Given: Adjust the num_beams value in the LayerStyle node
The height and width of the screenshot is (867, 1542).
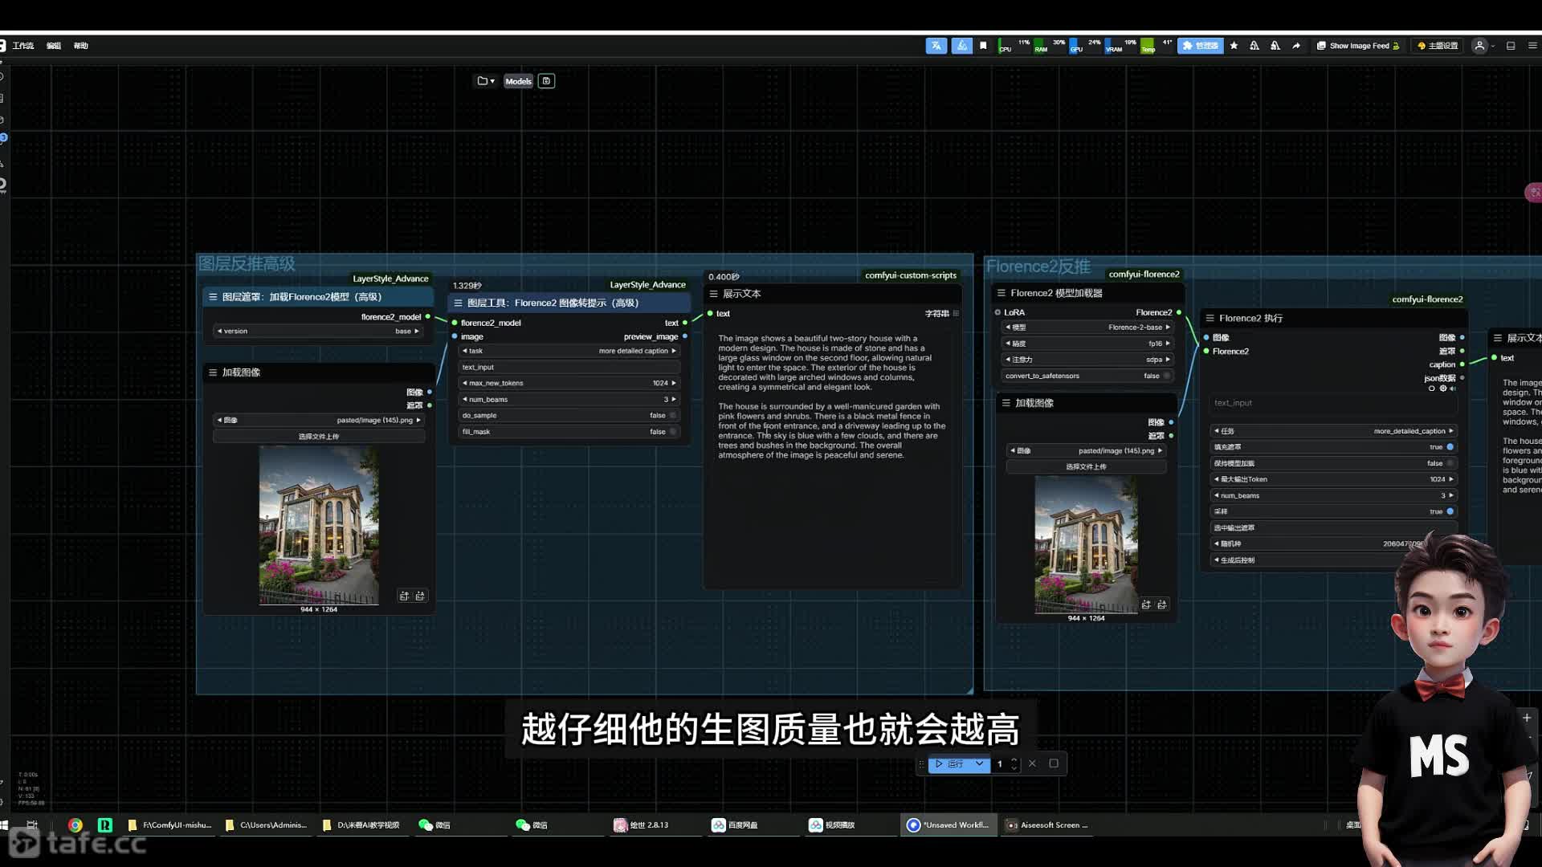Looking at the screenshot, I should click(x=570, y=399).
